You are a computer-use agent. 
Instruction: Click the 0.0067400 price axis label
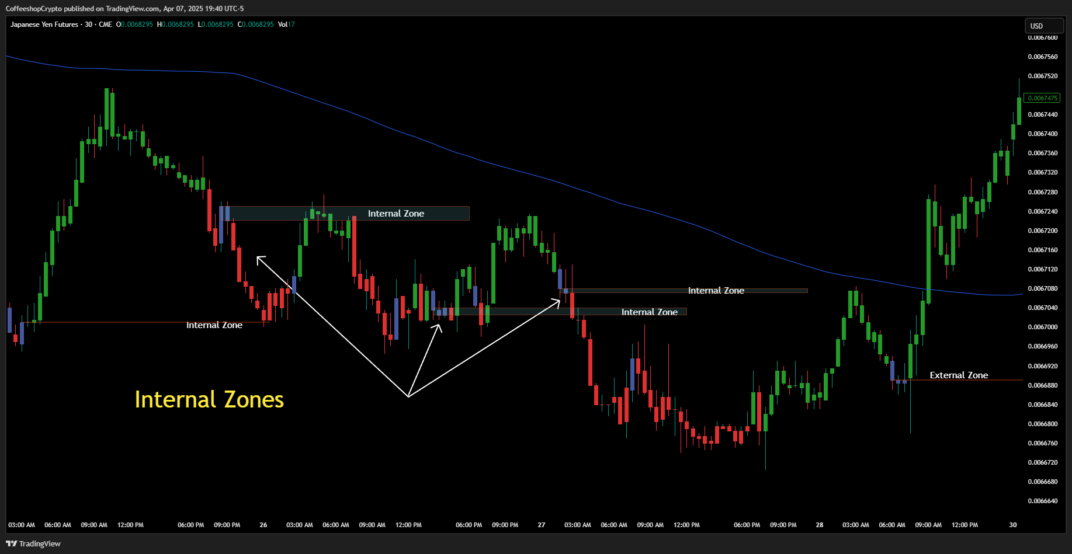(x=1043, y=134)
